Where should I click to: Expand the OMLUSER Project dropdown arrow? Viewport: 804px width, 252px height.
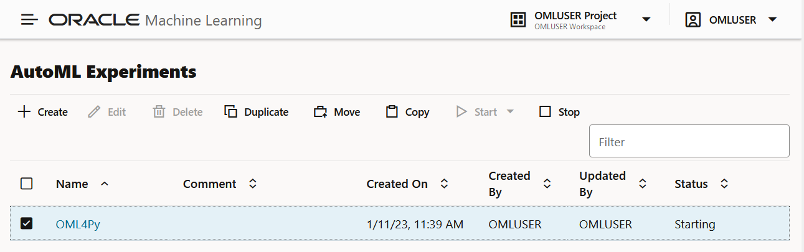click(646, 20)
